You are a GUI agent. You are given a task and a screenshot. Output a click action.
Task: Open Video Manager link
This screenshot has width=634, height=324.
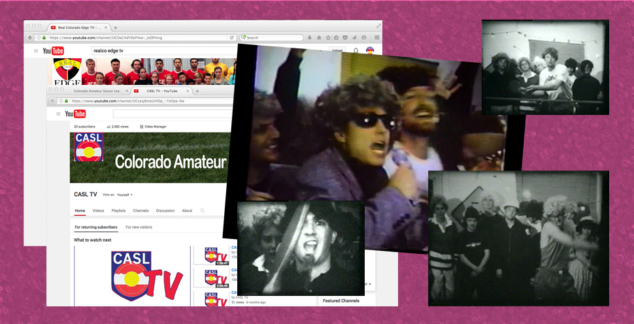(x=153, y=127)
